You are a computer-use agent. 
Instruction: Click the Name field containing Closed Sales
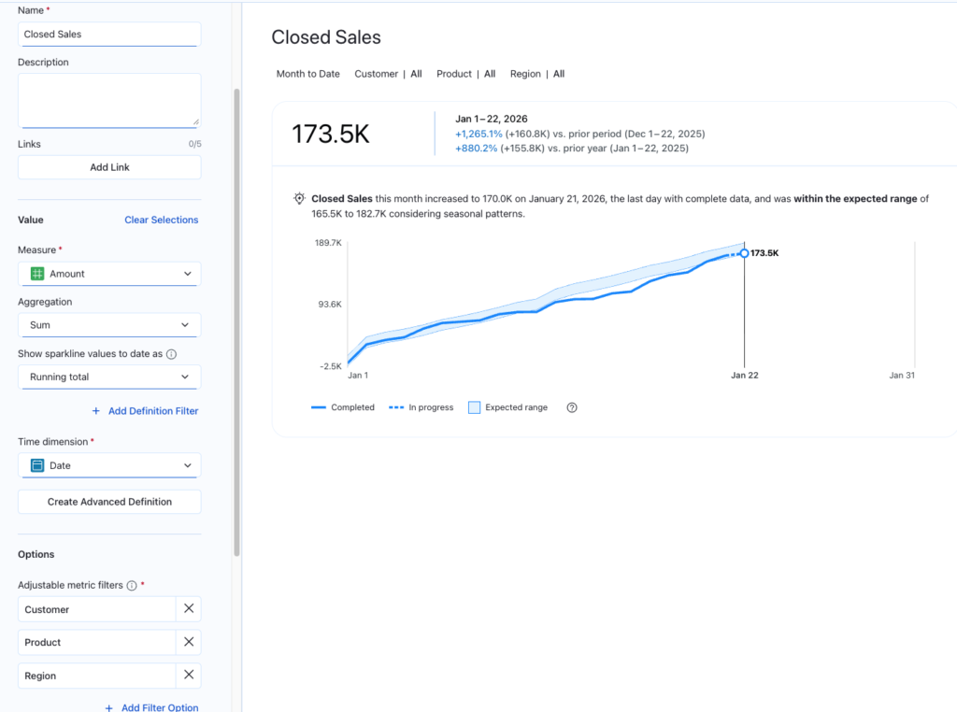click(x=109, y=35)
